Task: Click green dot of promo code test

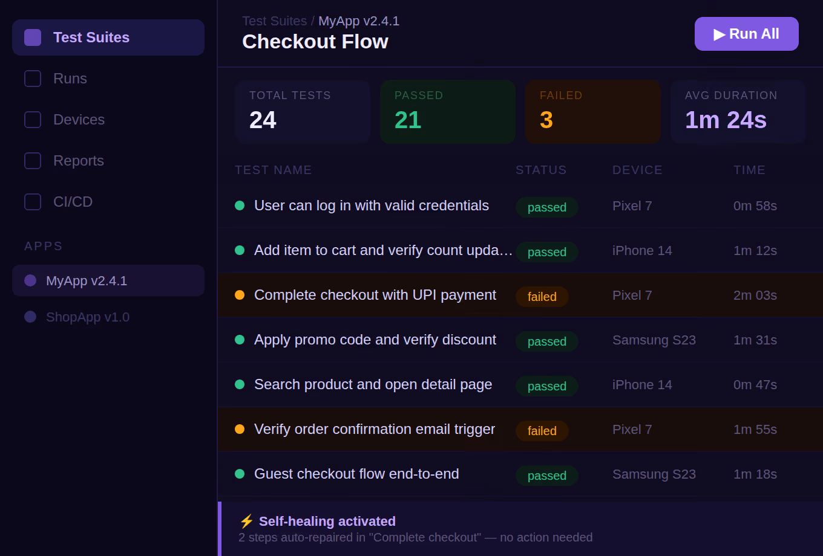Action: click(x=240, y=340)
